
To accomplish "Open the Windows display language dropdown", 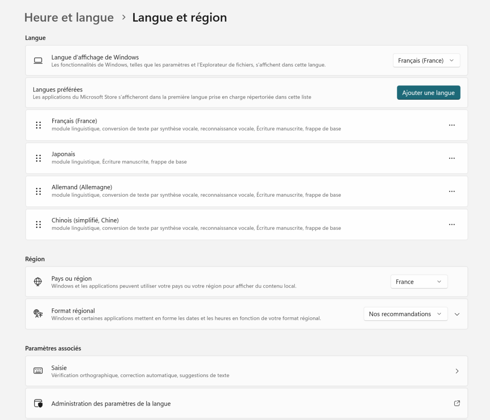I will click(426, 61).
